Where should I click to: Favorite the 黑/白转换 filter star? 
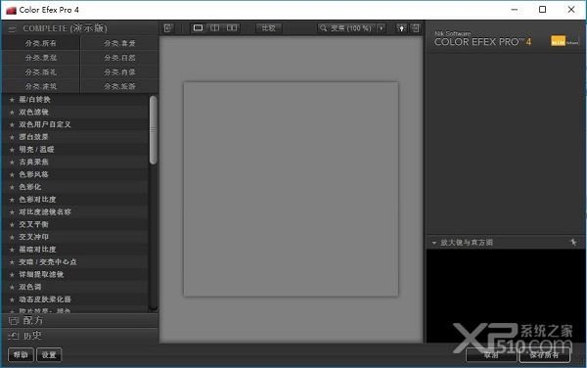point(12,100)
